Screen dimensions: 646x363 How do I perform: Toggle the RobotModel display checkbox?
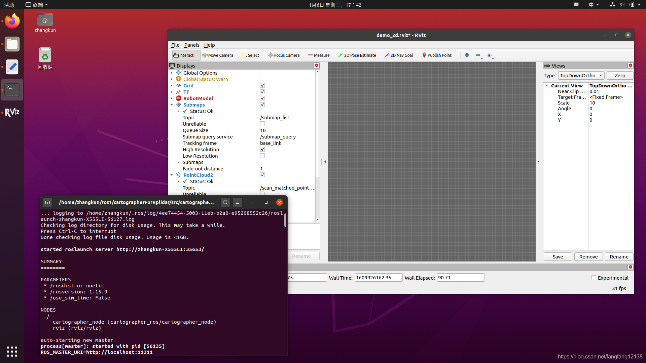pyautogui.click(x=262, y=98)
